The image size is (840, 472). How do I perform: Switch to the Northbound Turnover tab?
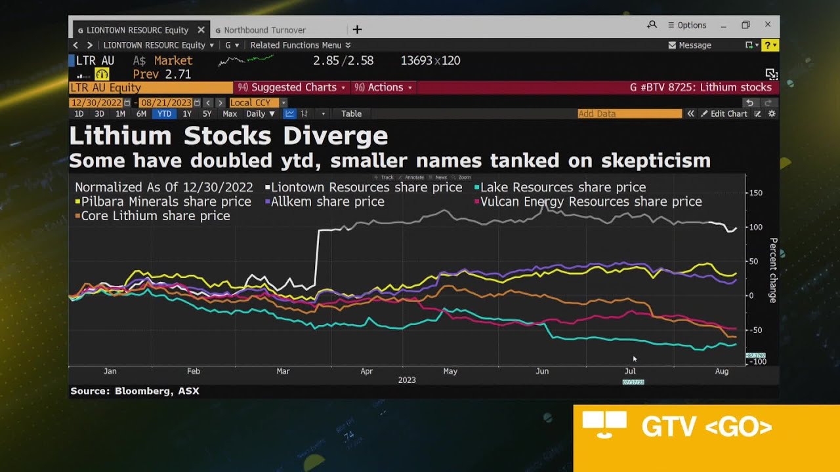265,30
